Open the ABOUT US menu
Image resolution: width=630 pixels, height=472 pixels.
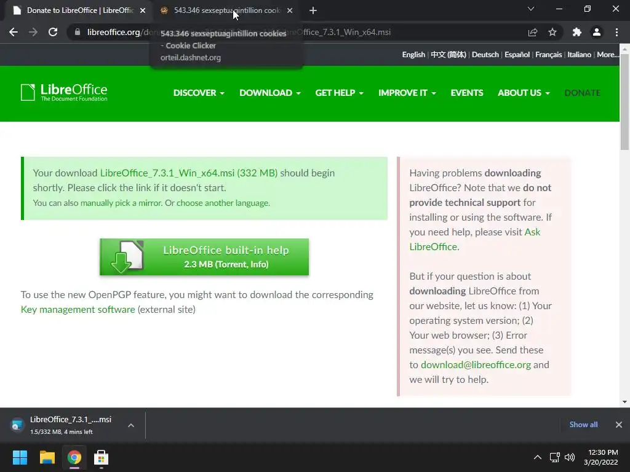(x=524, y=93)
